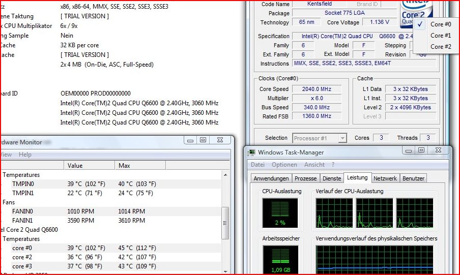This screenshot has width=460, height=275.
Task: Open the Datei menu in Task-Manager
Action: tap(257, 165)
